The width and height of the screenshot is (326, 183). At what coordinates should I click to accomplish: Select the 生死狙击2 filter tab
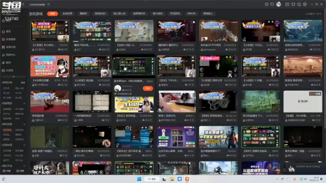100,13
